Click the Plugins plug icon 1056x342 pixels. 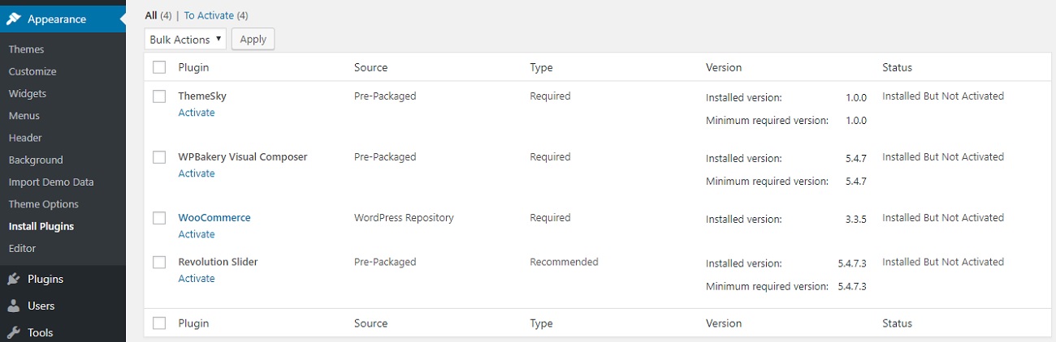(14, 279)
